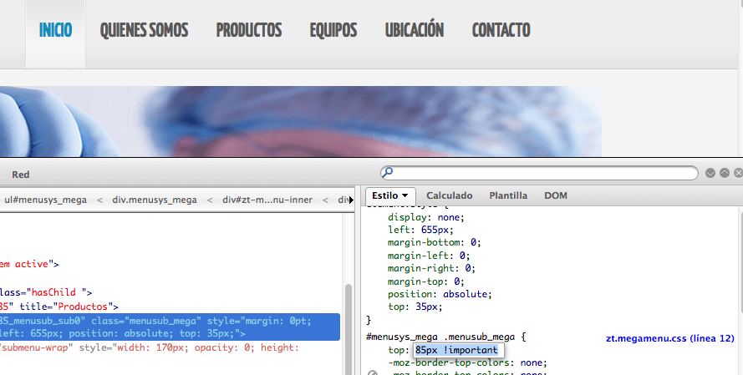Screen dimensions: 743x375
Task: Click the breadcrumb overflow right arrow
Action: point(351,200)
